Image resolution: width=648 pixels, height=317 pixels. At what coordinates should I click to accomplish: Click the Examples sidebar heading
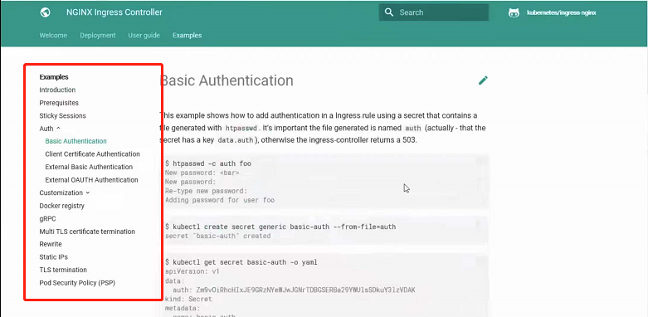[x=54, y=77]
